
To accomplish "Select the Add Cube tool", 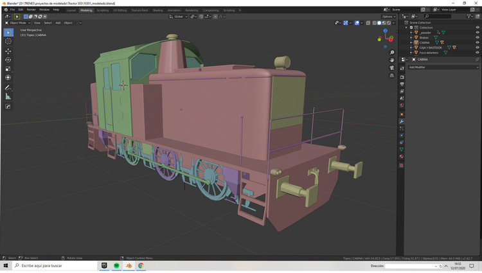I will (x=8, y=107).
